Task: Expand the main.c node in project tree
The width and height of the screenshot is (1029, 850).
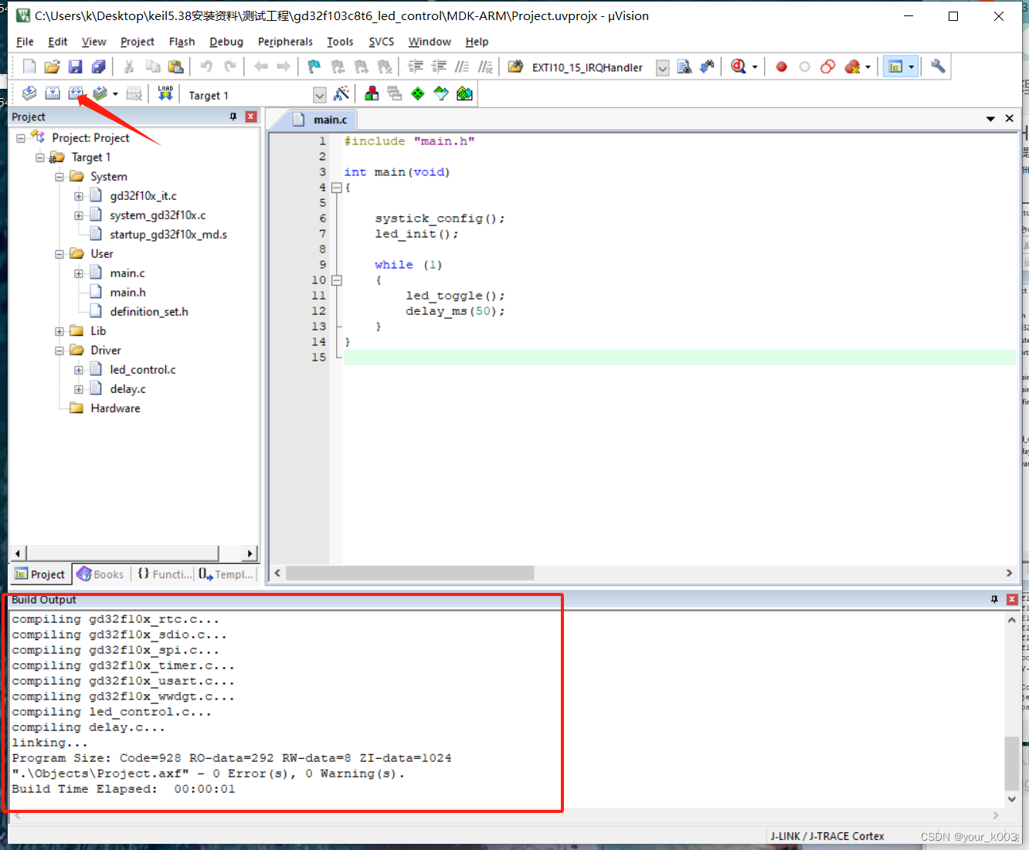Action: click(79, 273)
